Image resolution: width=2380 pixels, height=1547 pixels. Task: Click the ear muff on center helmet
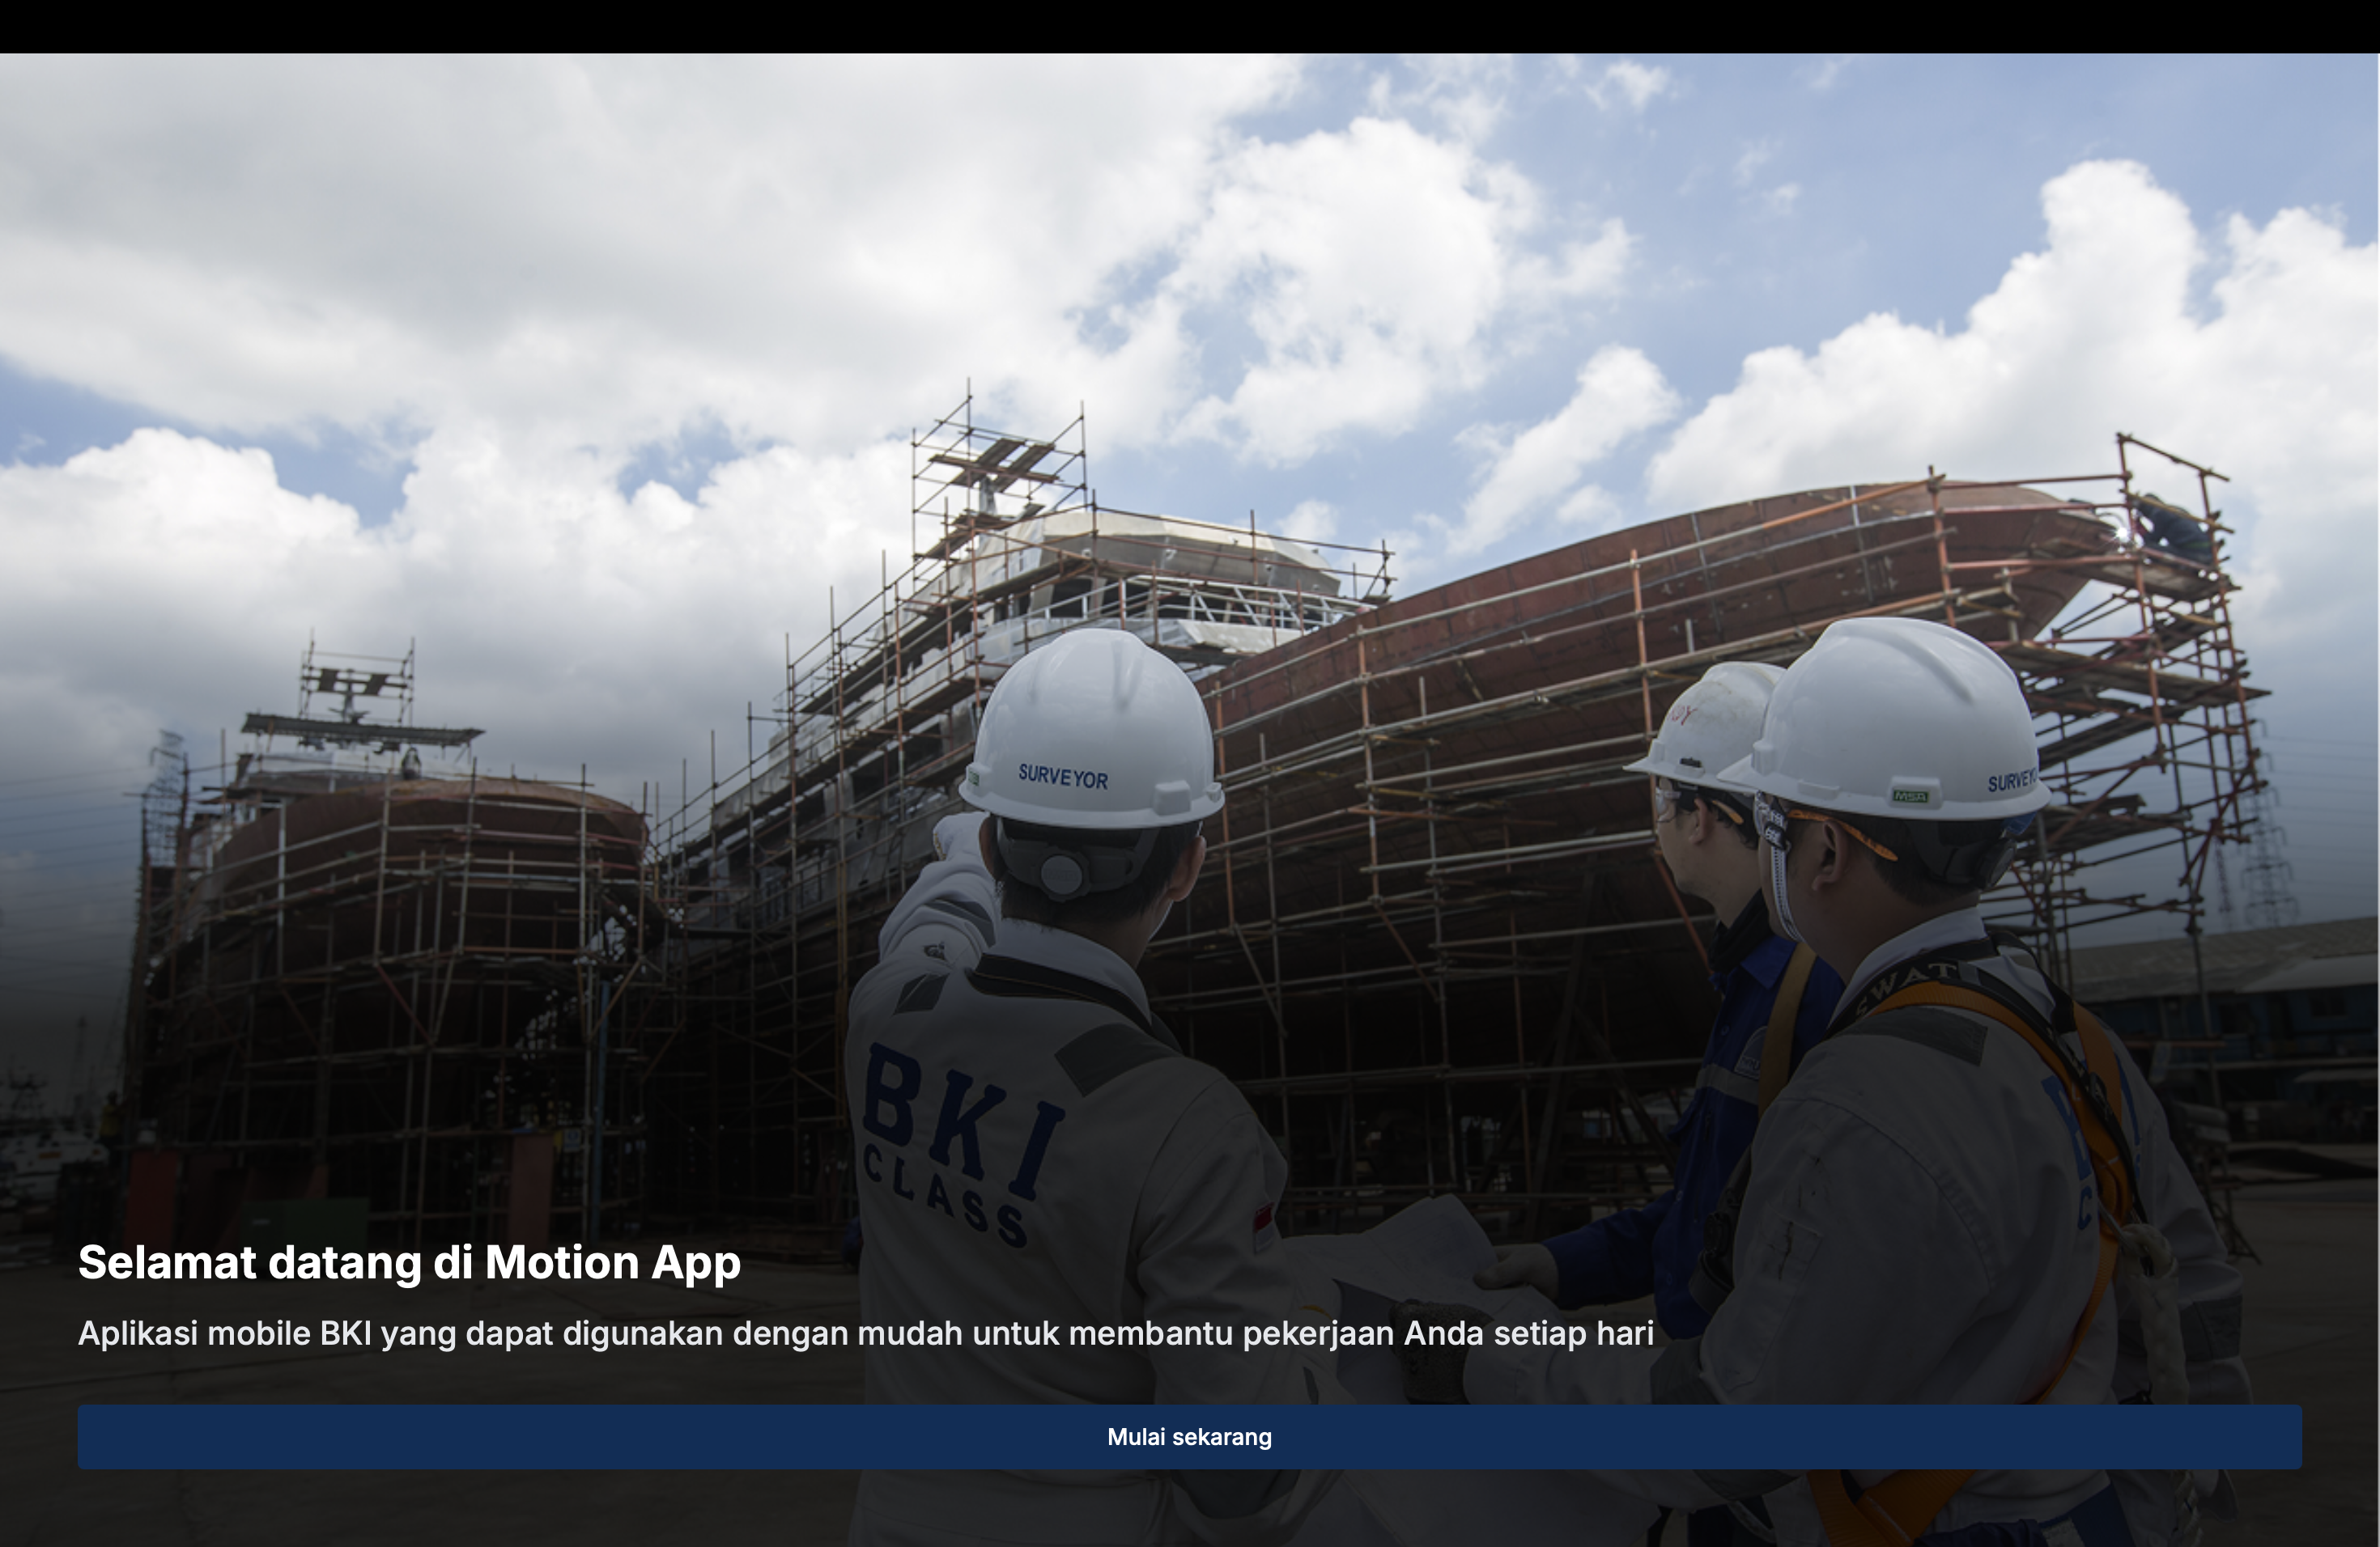[1062, 874]
